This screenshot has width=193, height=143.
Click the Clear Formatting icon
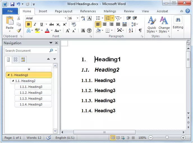(x=74, y=24)
